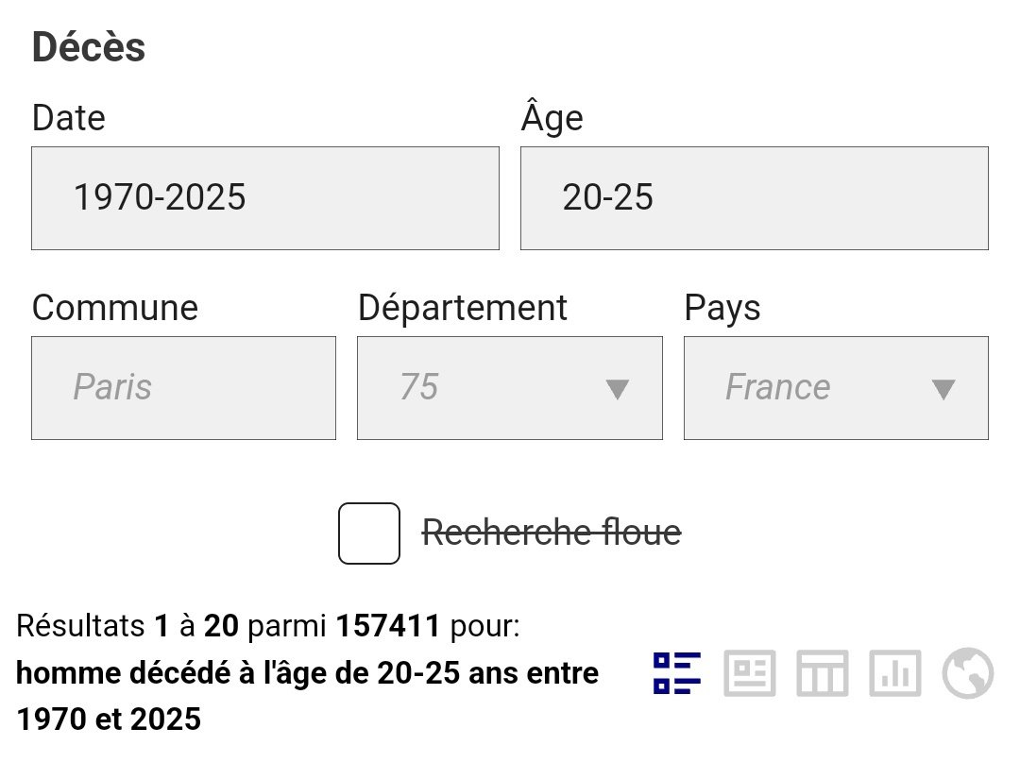Focus the Âge field containing 20-25

755,198
